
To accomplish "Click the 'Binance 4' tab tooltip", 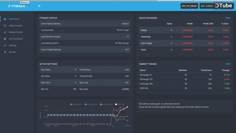I will [x=25, y=3].
